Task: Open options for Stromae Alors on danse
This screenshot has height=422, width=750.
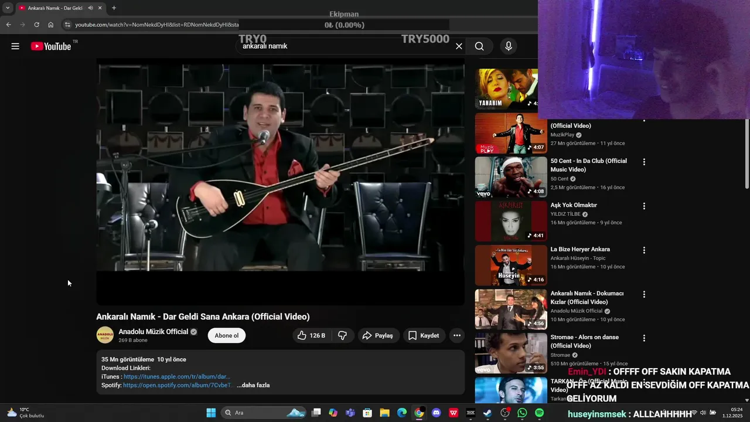Action: 644,338
